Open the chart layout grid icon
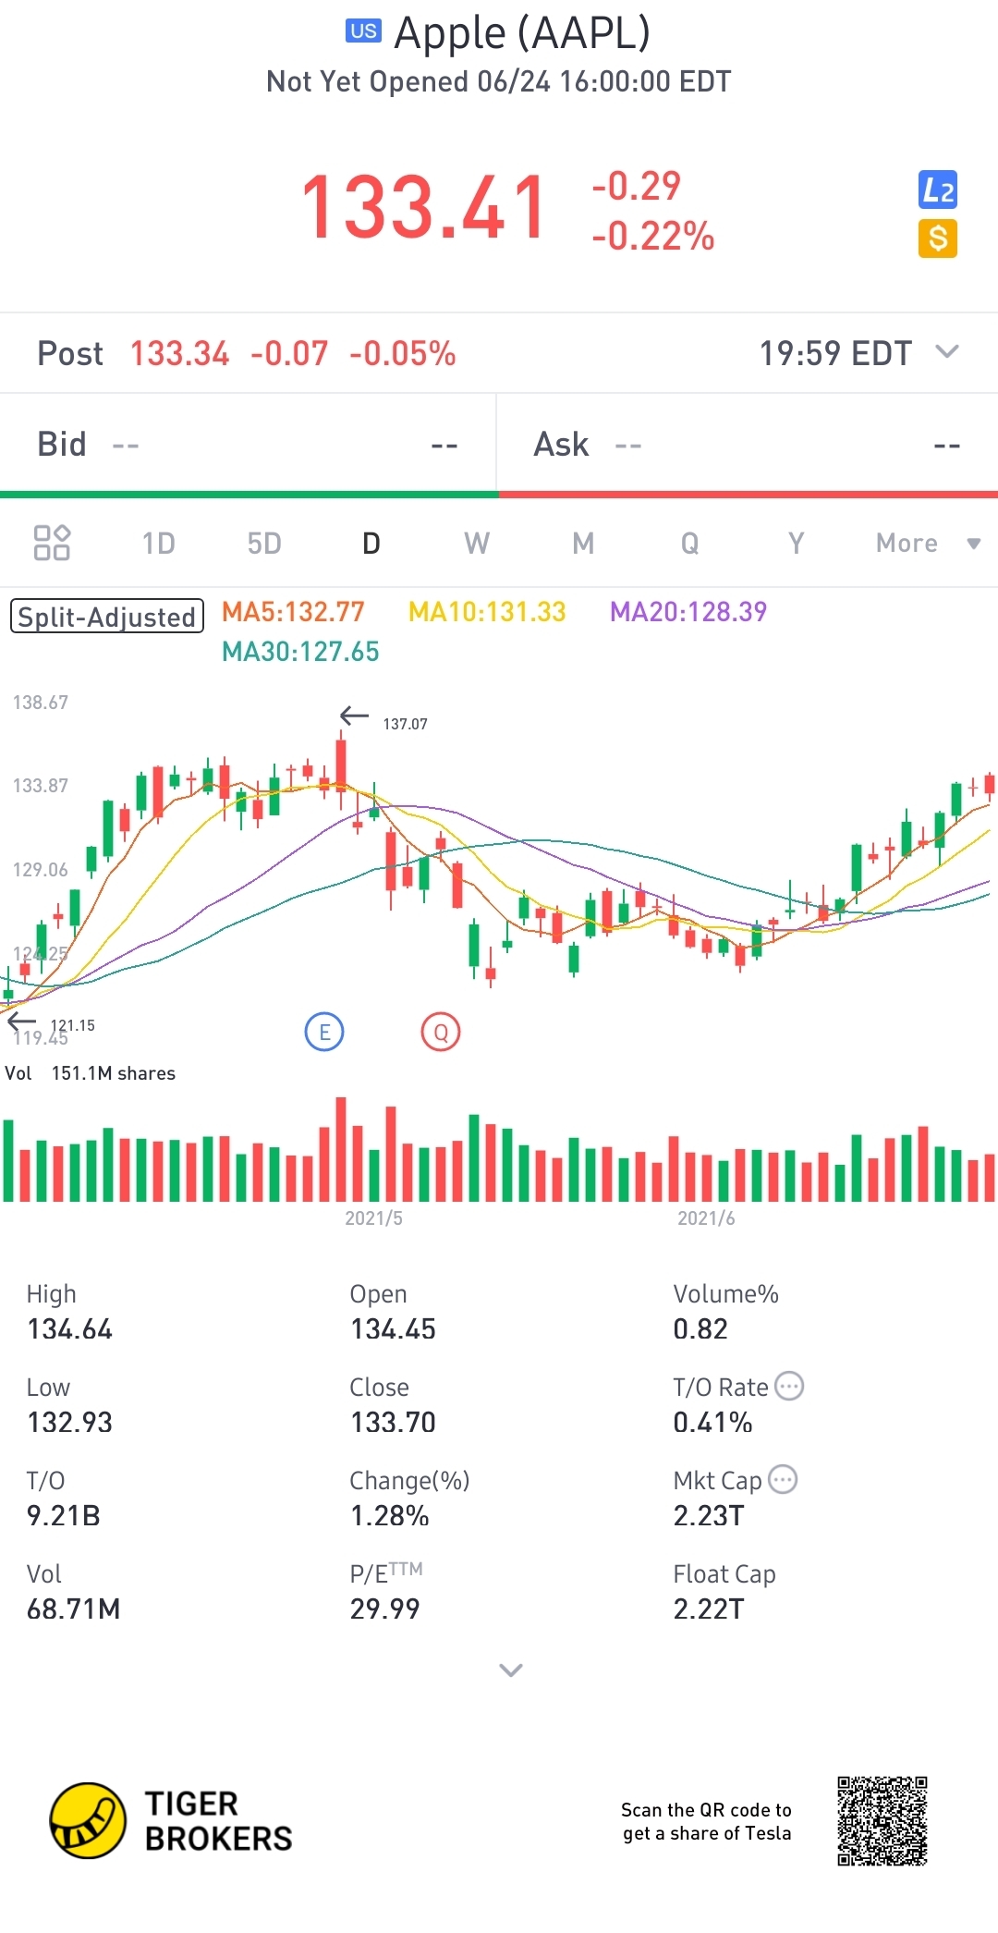The width and height of the screenshot is (998, 1933). tap(52, 543)
